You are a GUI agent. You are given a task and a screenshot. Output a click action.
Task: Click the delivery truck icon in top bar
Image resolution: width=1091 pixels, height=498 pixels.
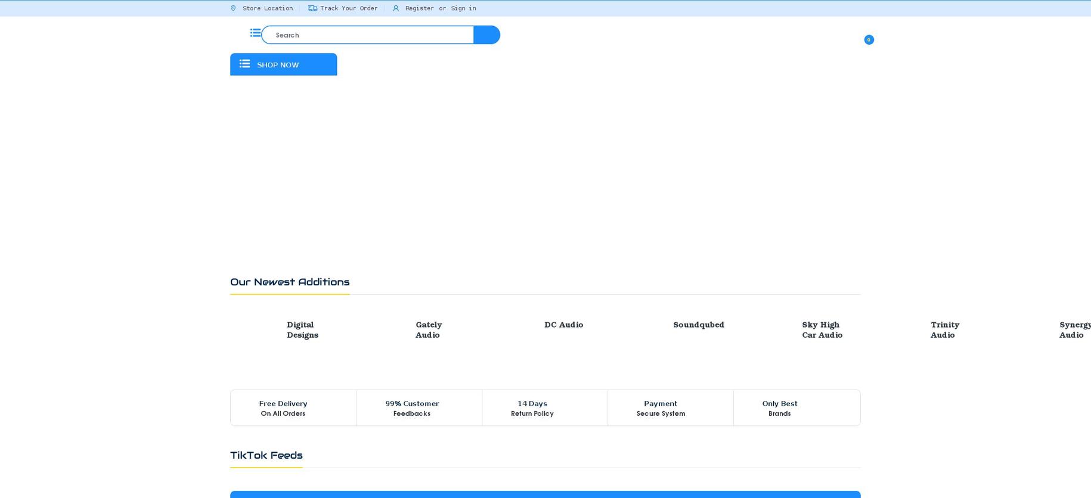click(312, 8)
